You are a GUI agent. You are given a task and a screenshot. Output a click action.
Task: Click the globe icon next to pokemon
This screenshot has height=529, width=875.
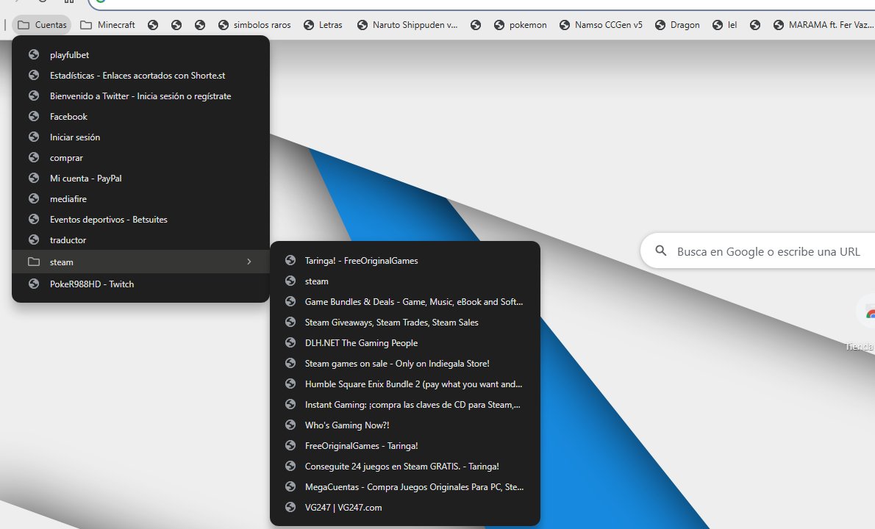[499, 25]
